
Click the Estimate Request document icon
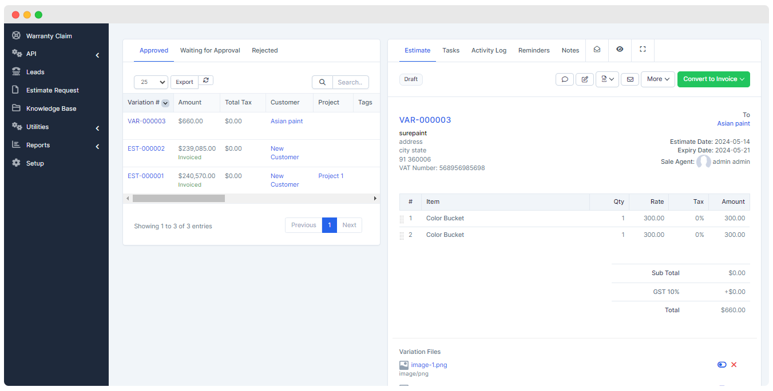15,90
